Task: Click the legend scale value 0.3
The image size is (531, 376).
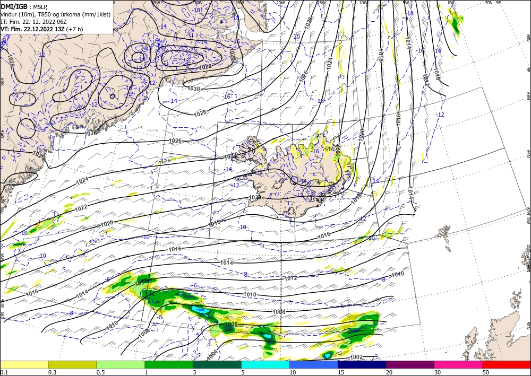Action: point(52,372)
